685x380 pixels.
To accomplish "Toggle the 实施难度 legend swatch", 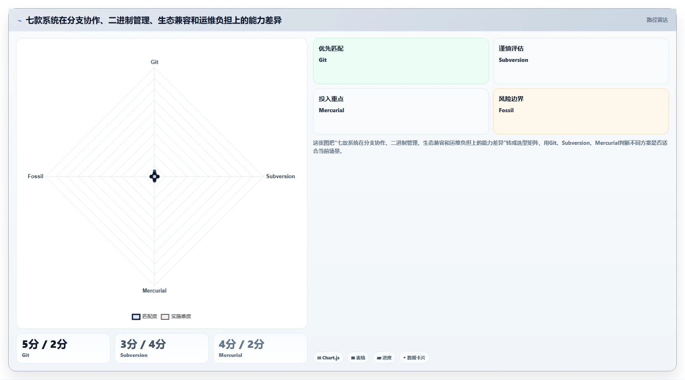I will 165,317.
